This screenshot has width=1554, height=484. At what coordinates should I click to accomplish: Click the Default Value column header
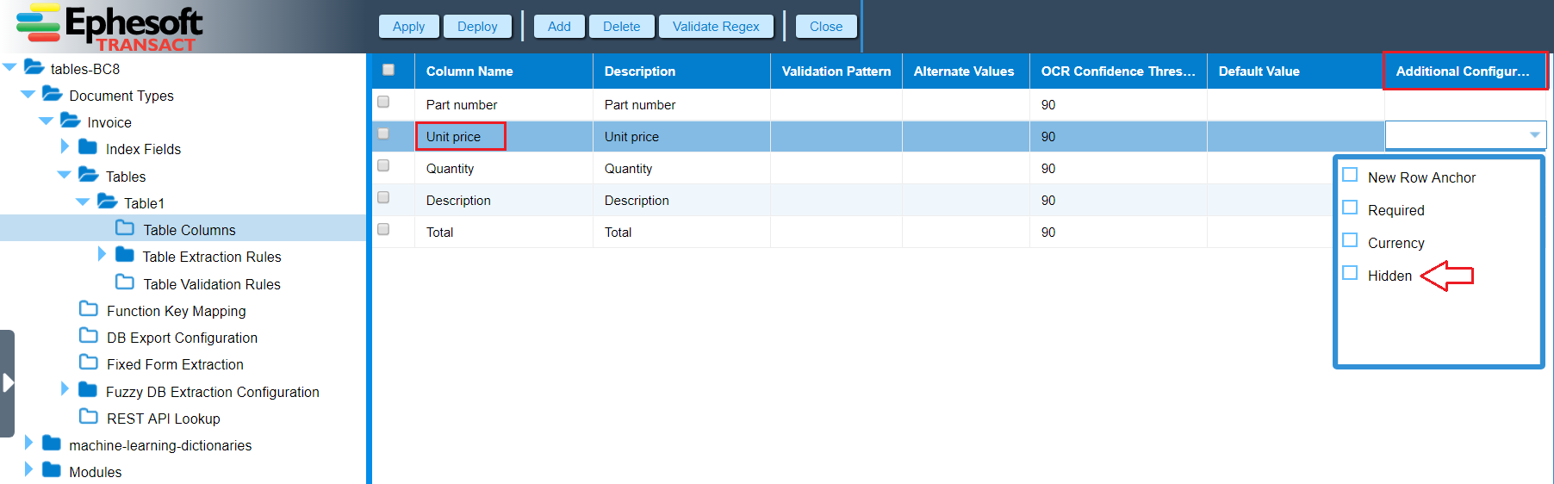pos(1296,71)
